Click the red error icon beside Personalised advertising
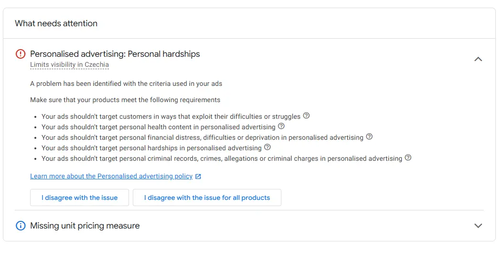The height and width of the screenshot is (260, 503). pyautogui.click(x=21, y=54)
